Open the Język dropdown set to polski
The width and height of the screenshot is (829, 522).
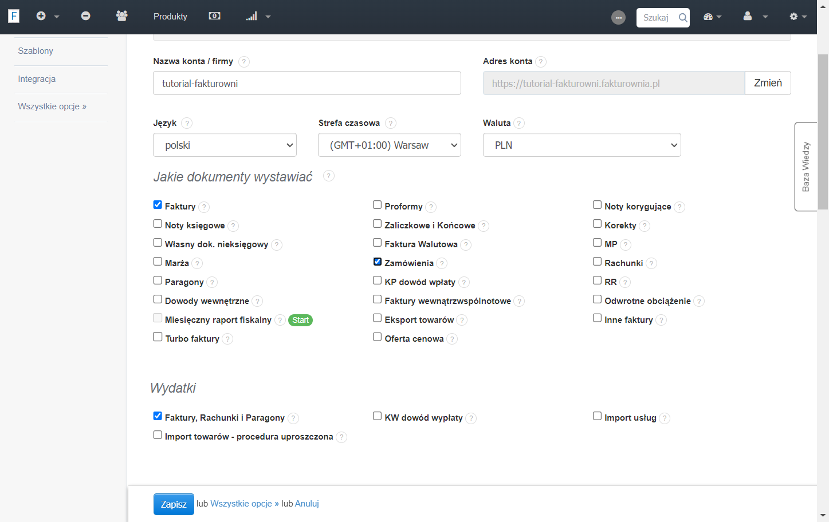coord(225,145)
